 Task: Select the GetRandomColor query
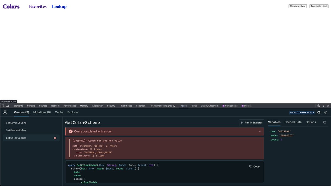tap(31, 130)
